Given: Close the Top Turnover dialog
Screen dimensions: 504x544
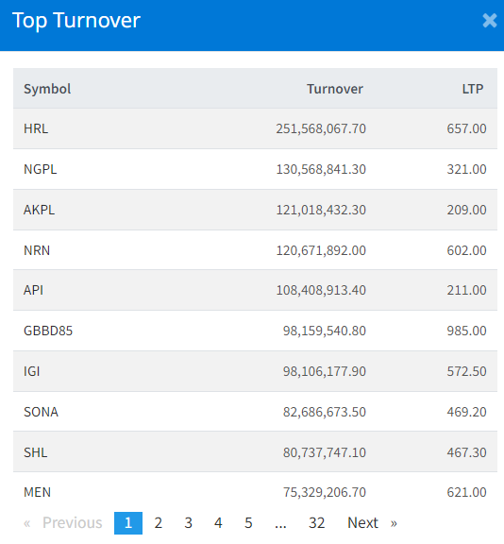Looking at the screenshot, I should point(490,21).
